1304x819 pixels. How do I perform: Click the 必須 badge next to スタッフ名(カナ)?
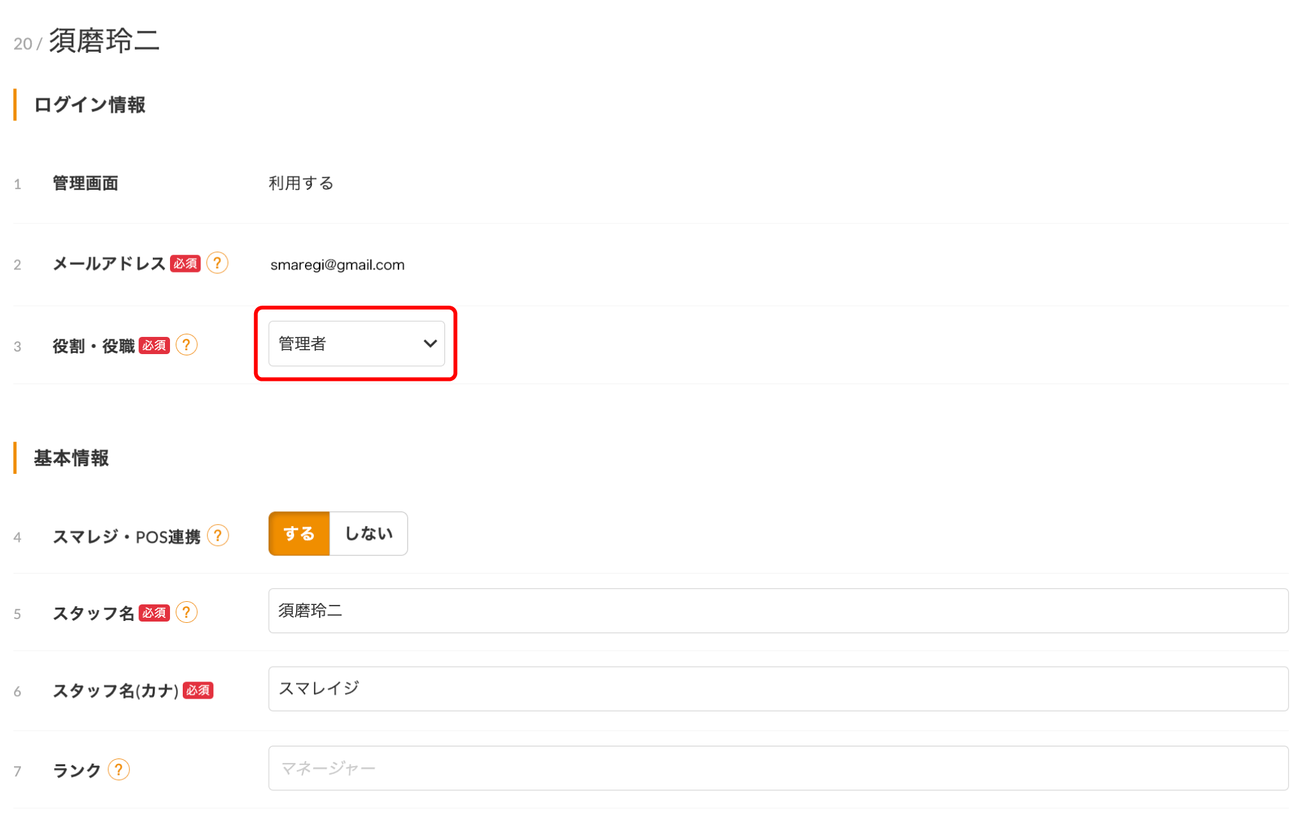pos(198,690)
